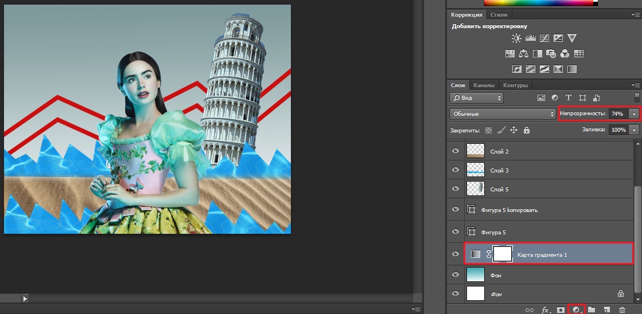Image resolution: width=642 pixels, height=314 pixels.
Task: Add a Selective Color adjustment
Action: pos(558,69)
